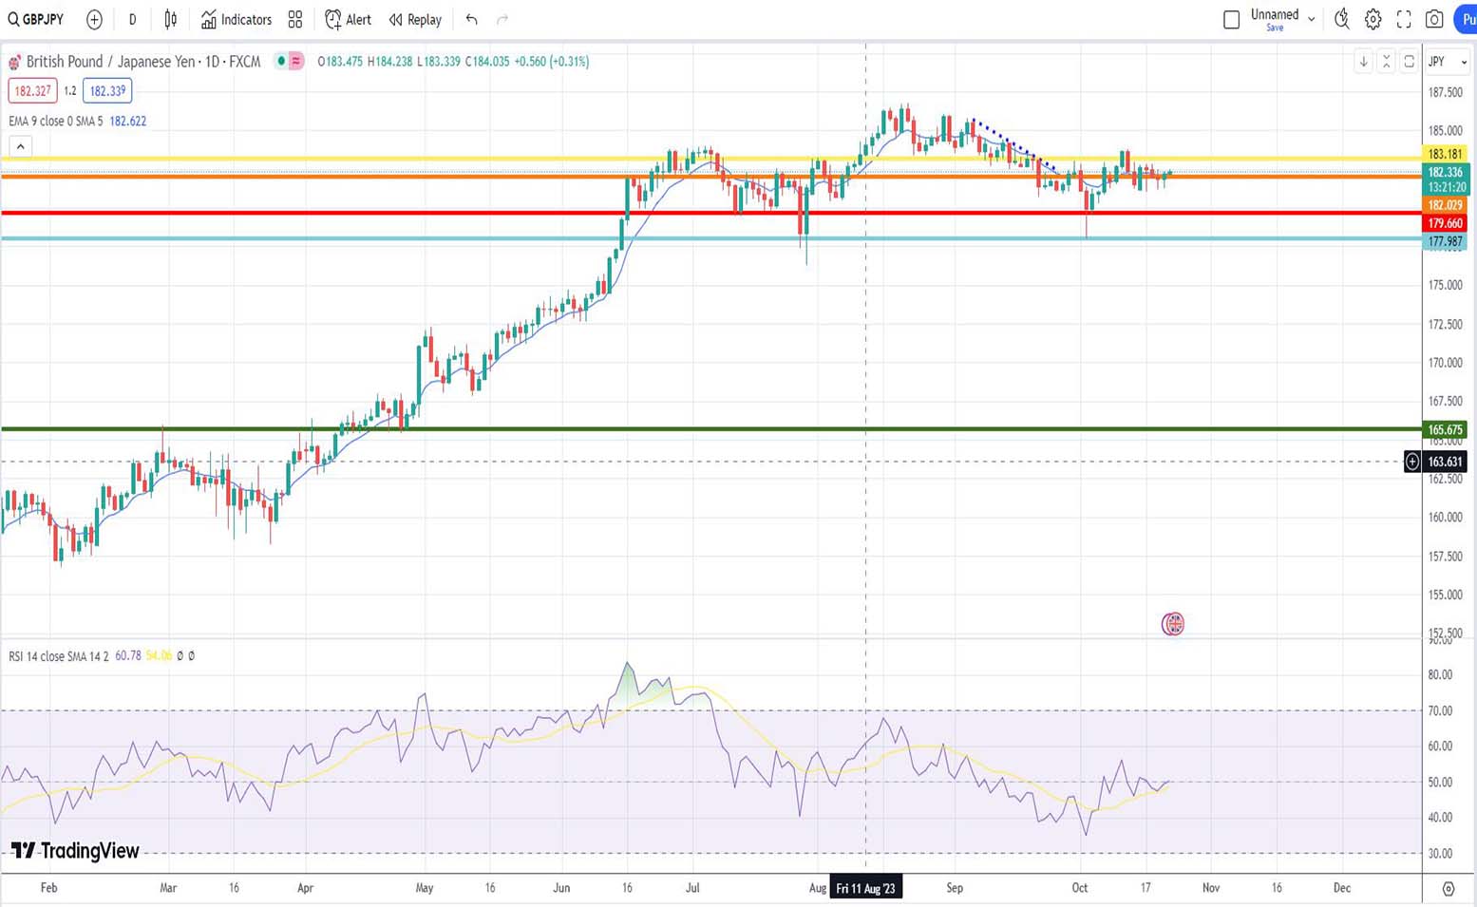Toggle the layout setup square box
Screen dimensions: 1477x907
coord(1231,19)
